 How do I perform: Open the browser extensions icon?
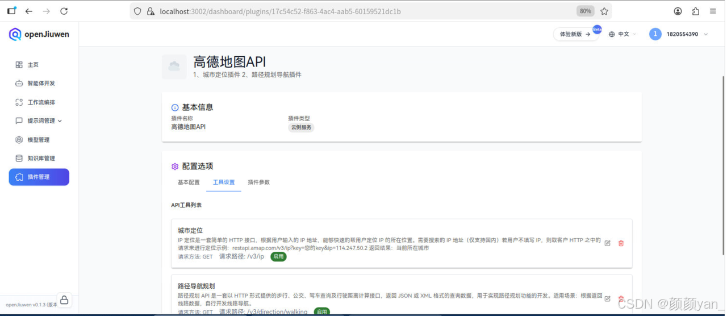pos(696,11)
